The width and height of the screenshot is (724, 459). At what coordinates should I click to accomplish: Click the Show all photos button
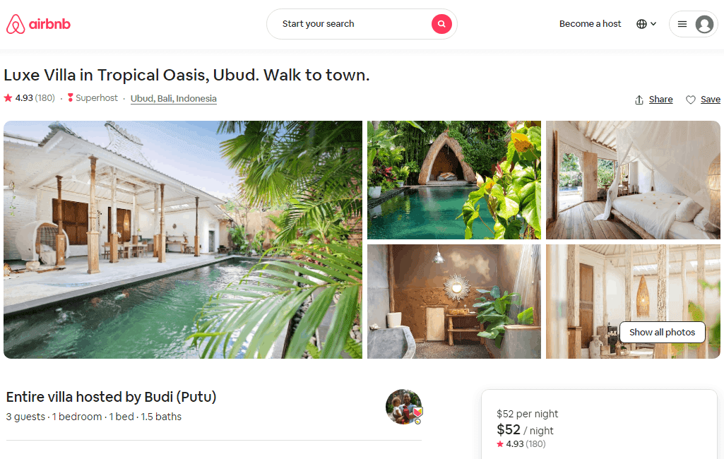click(662, 332)
